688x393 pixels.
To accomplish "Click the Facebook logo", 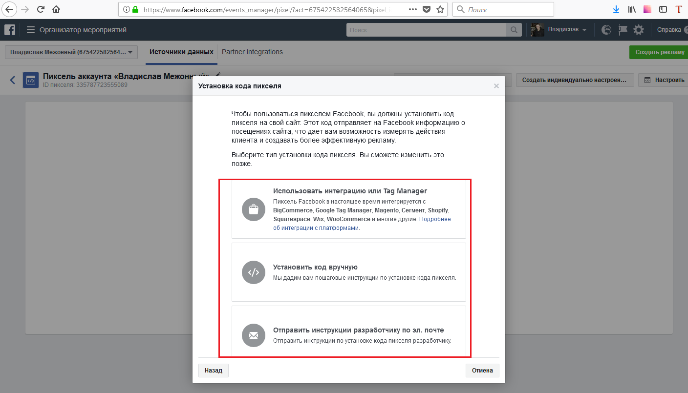I will [10, 30].
